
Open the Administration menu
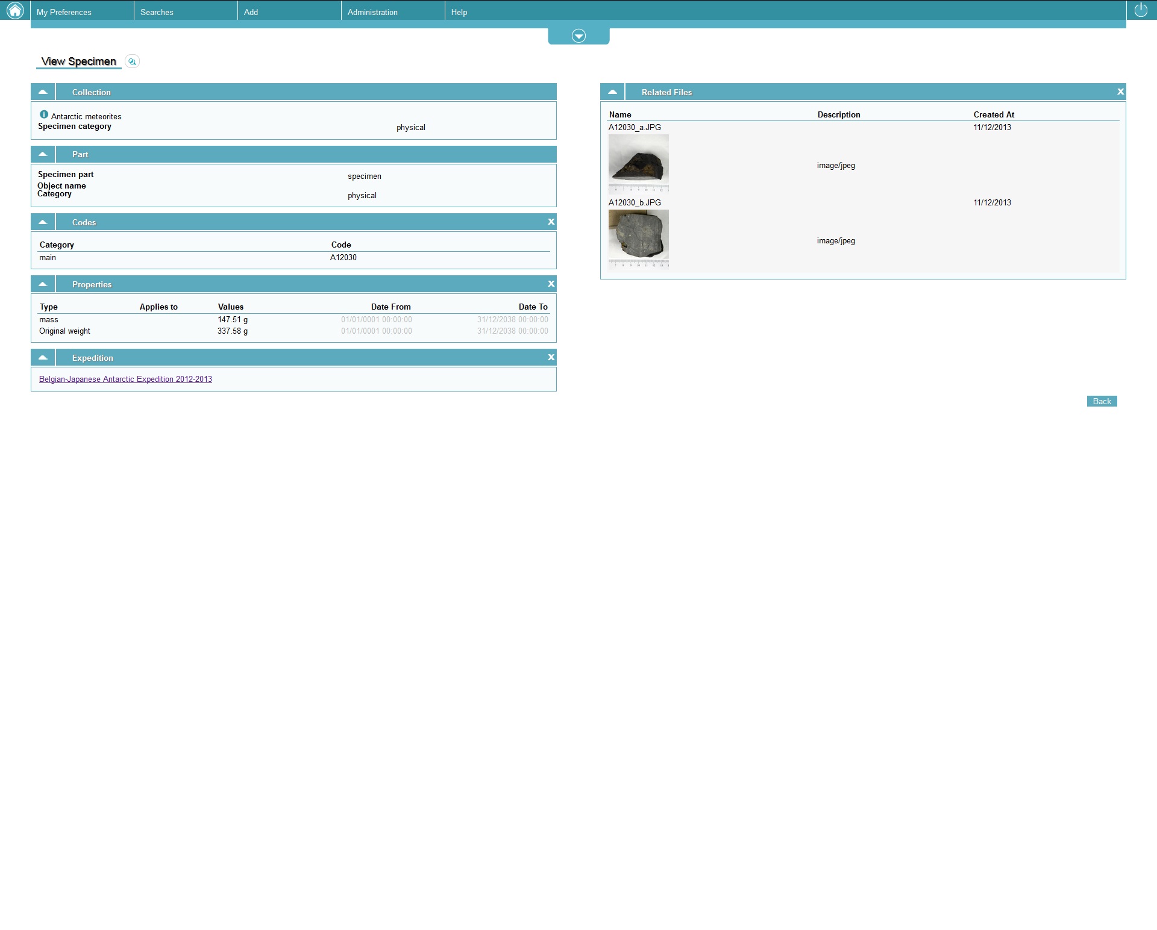click(372, 12)
